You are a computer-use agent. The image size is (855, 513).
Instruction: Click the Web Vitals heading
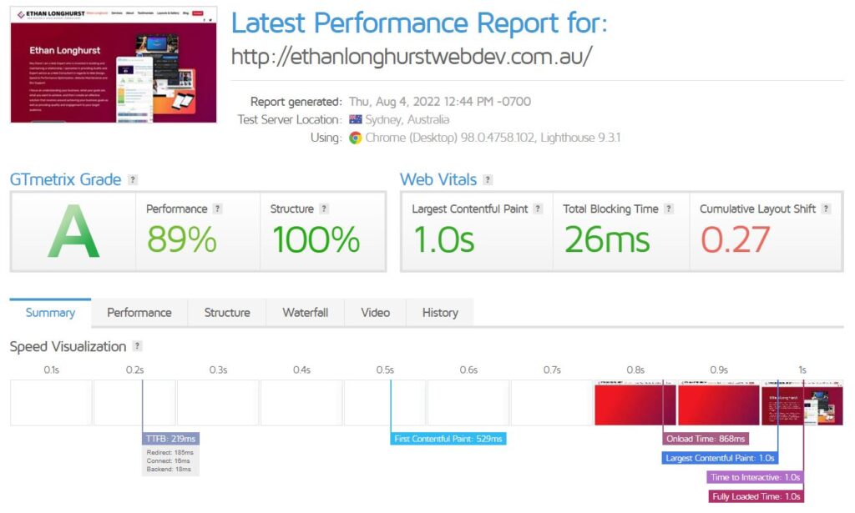pos(438,179)
